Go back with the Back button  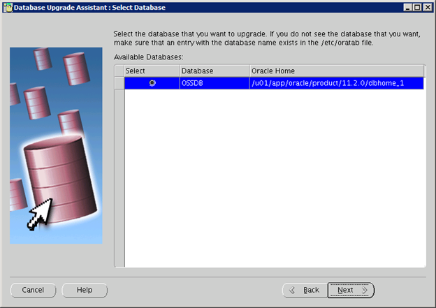305,291
